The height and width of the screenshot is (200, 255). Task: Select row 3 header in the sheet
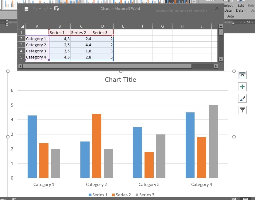coord(21,45)
